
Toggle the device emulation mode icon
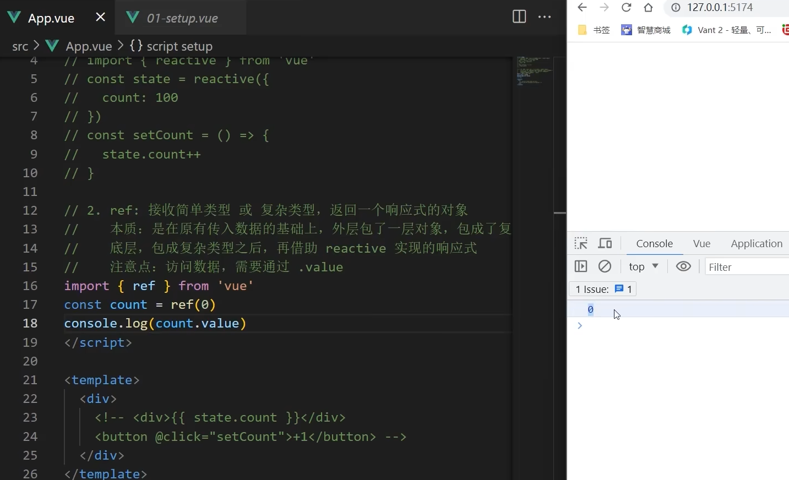pyautogui.click(x=605, y=243)
